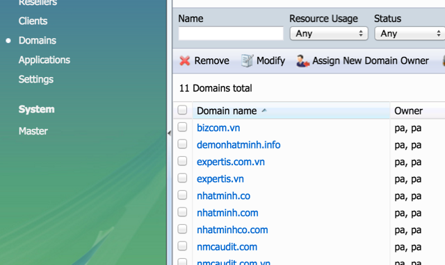Click the Assign New Domain Owner person icon
The height and width of the screenshot is (265, 445).
[x=303, y=60]
